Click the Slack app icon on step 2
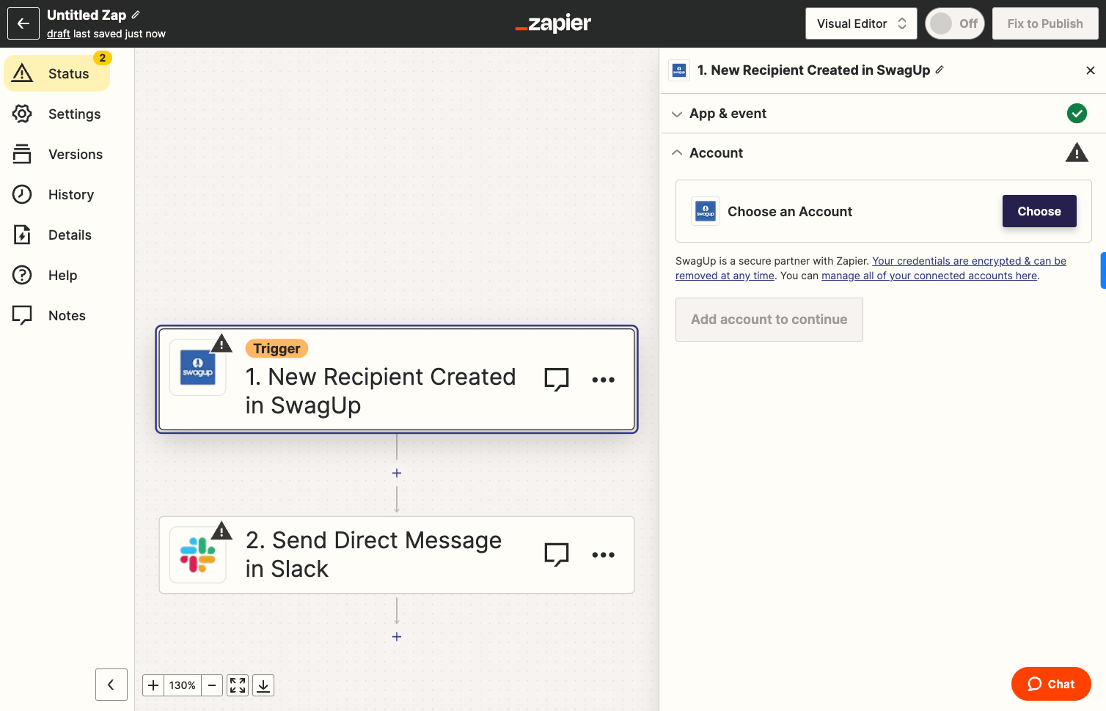The image size is (1106, 711). tap(198, 555)
